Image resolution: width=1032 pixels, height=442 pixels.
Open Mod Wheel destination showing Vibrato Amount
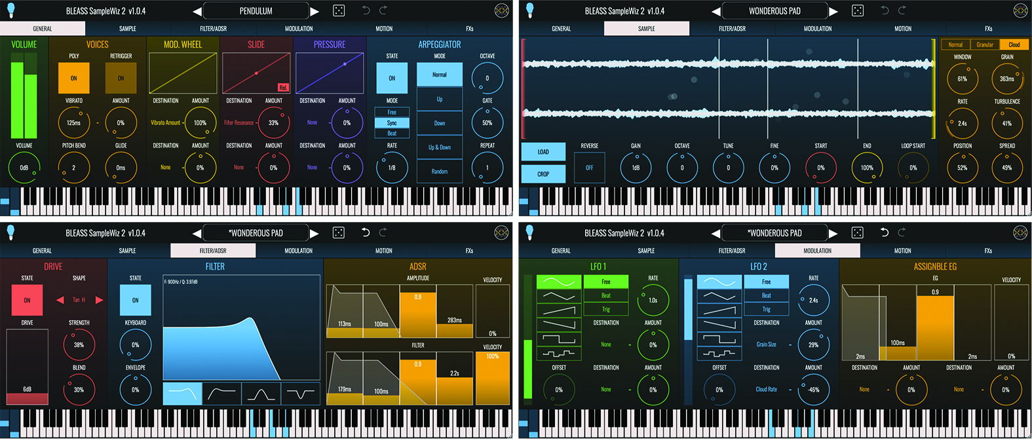[x=166, y=122]
